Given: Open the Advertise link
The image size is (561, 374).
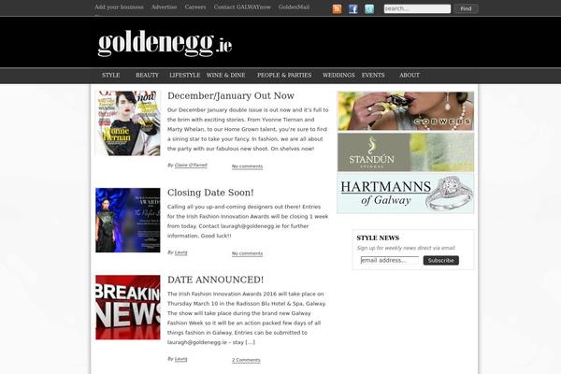Looking at the screenshot, I should [165, 7].
